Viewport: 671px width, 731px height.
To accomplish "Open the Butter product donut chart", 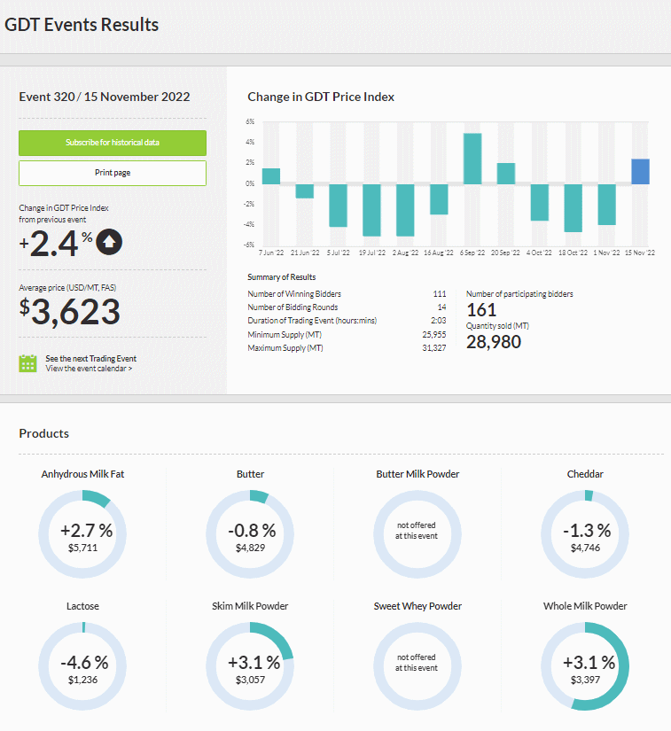I will tap(250, 534).
